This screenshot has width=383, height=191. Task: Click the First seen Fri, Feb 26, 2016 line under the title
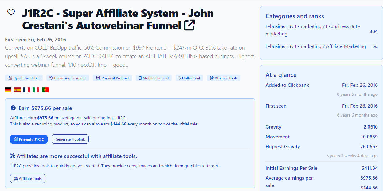[x=35, y=40]
